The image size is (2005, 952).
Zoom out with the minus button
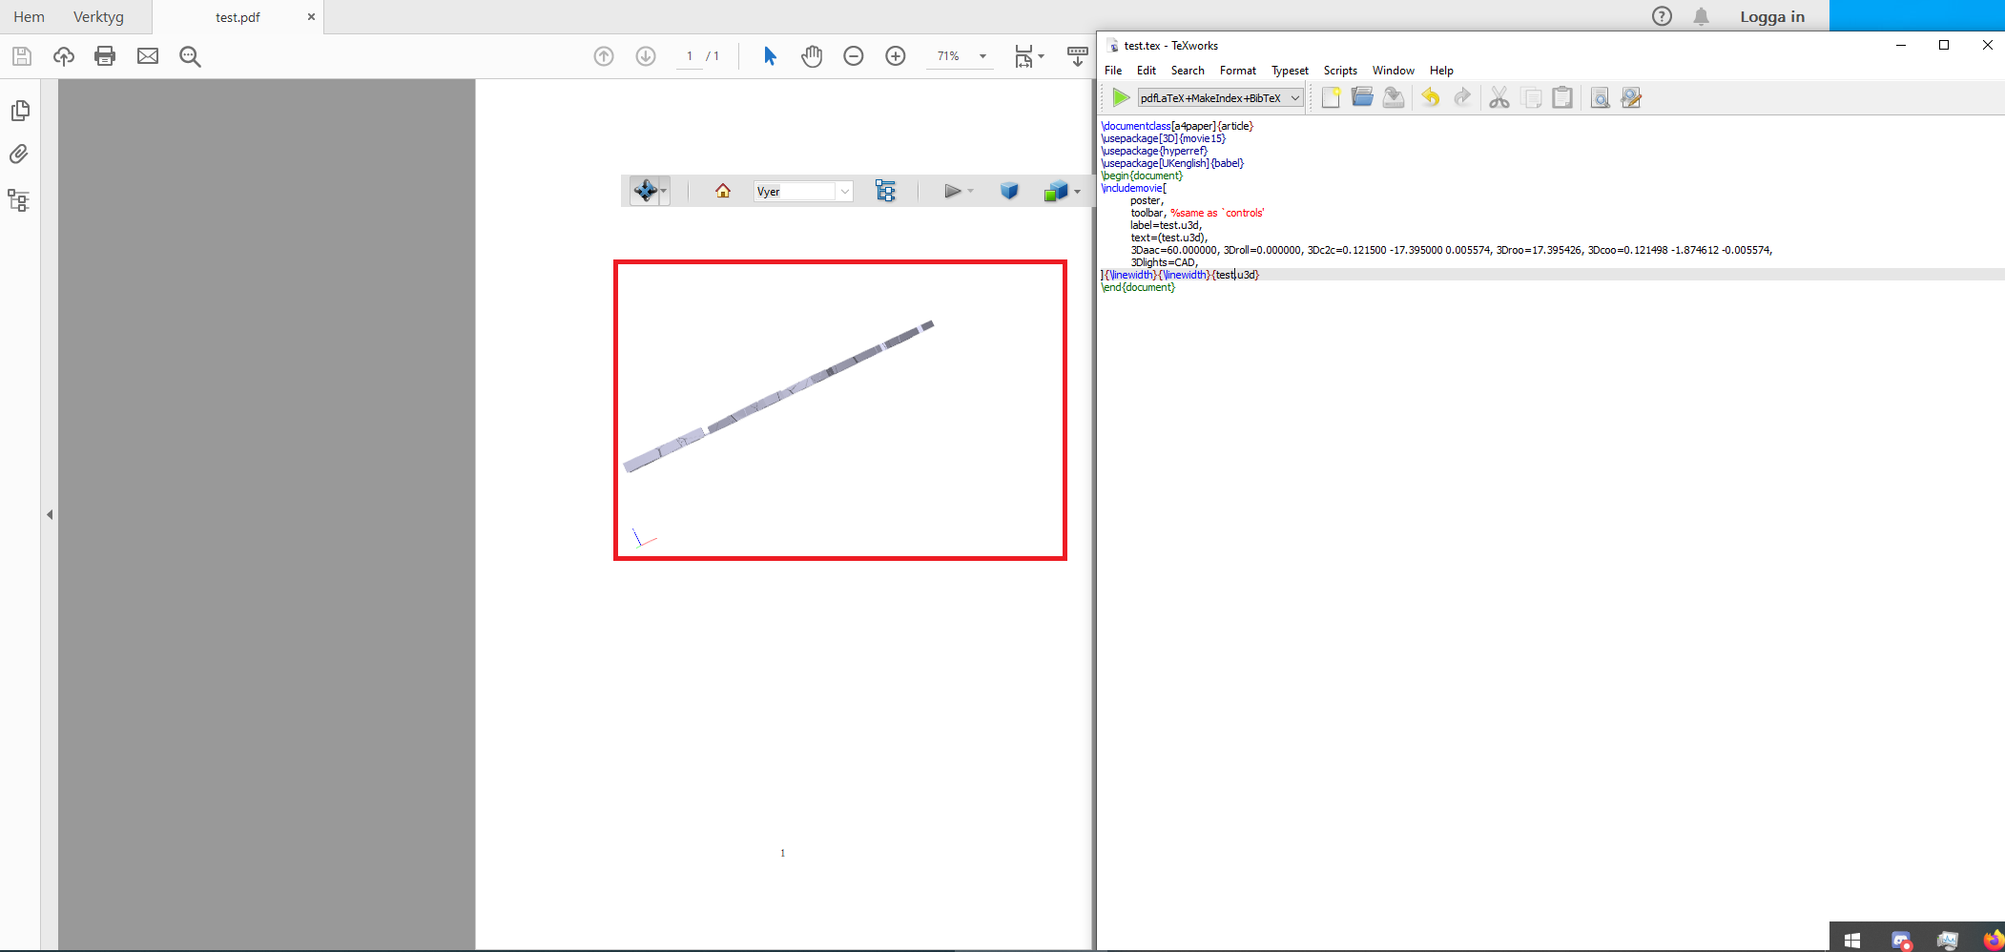pos(854,56)
